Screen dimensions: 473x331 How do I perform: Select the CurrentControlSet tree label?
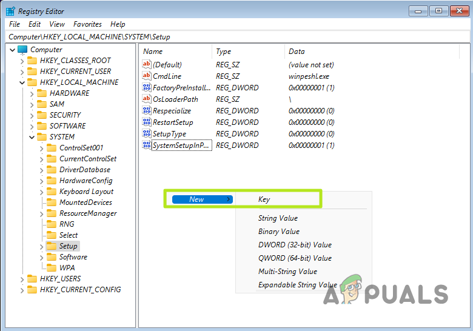tap(88, 159)
